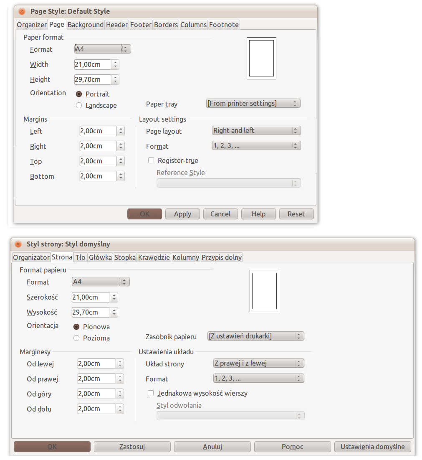The width and height of the screenshot is (422, 460).
Task: Open the Paper tray dropdown
Action: [253, 103]
